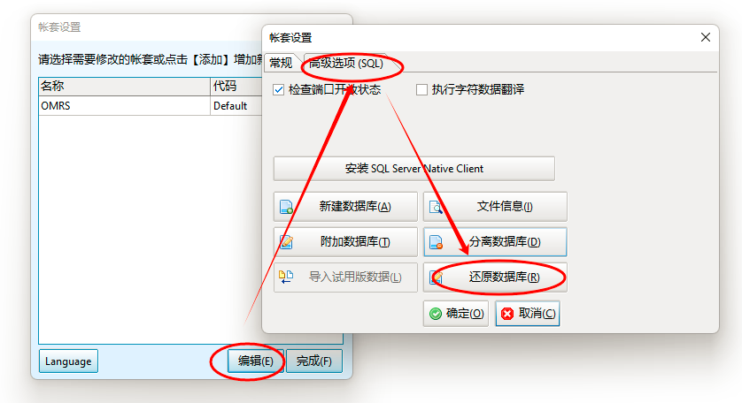Click 安装 SQL Server Native Client button
This screenshot has width=742, height=403.
[x=414, y=169]
